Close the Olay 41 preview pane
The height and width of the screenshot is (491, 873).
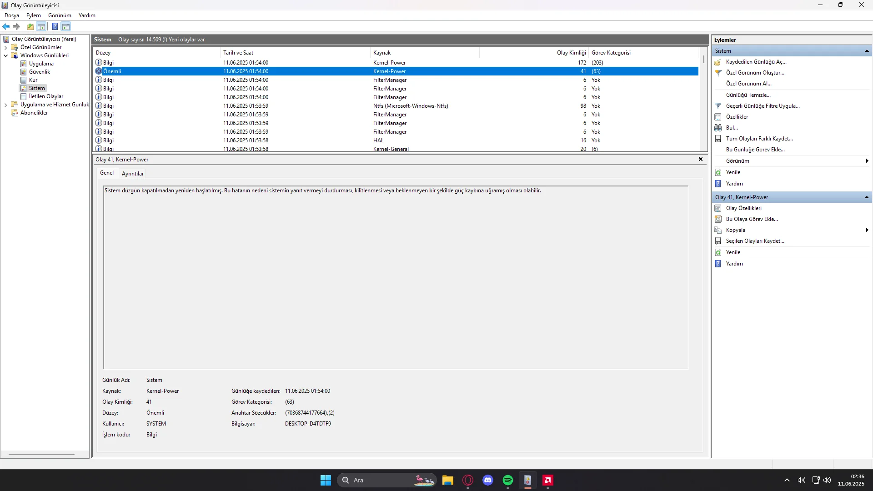tap(700, 160)
